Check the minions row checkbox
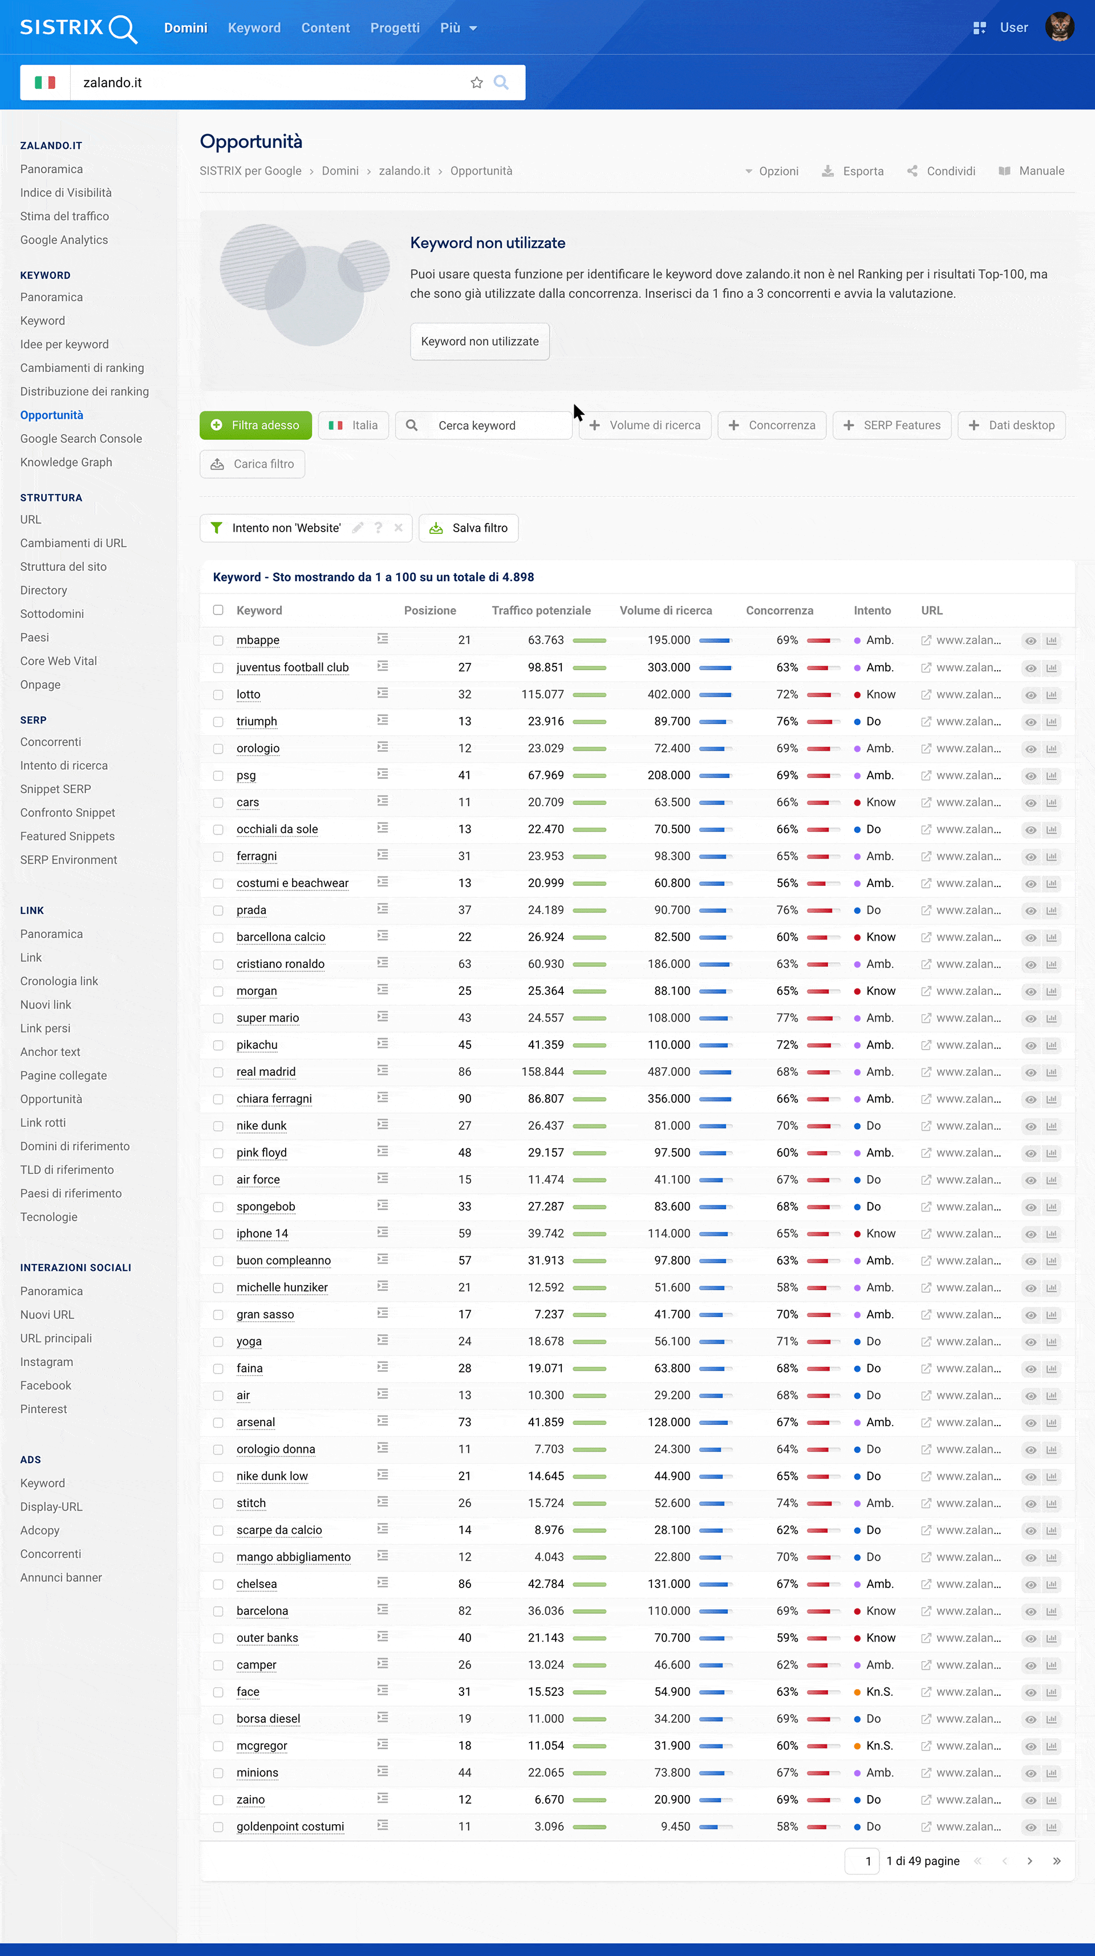Viewport: 1095px width, 1956px height. [218, 1773]
